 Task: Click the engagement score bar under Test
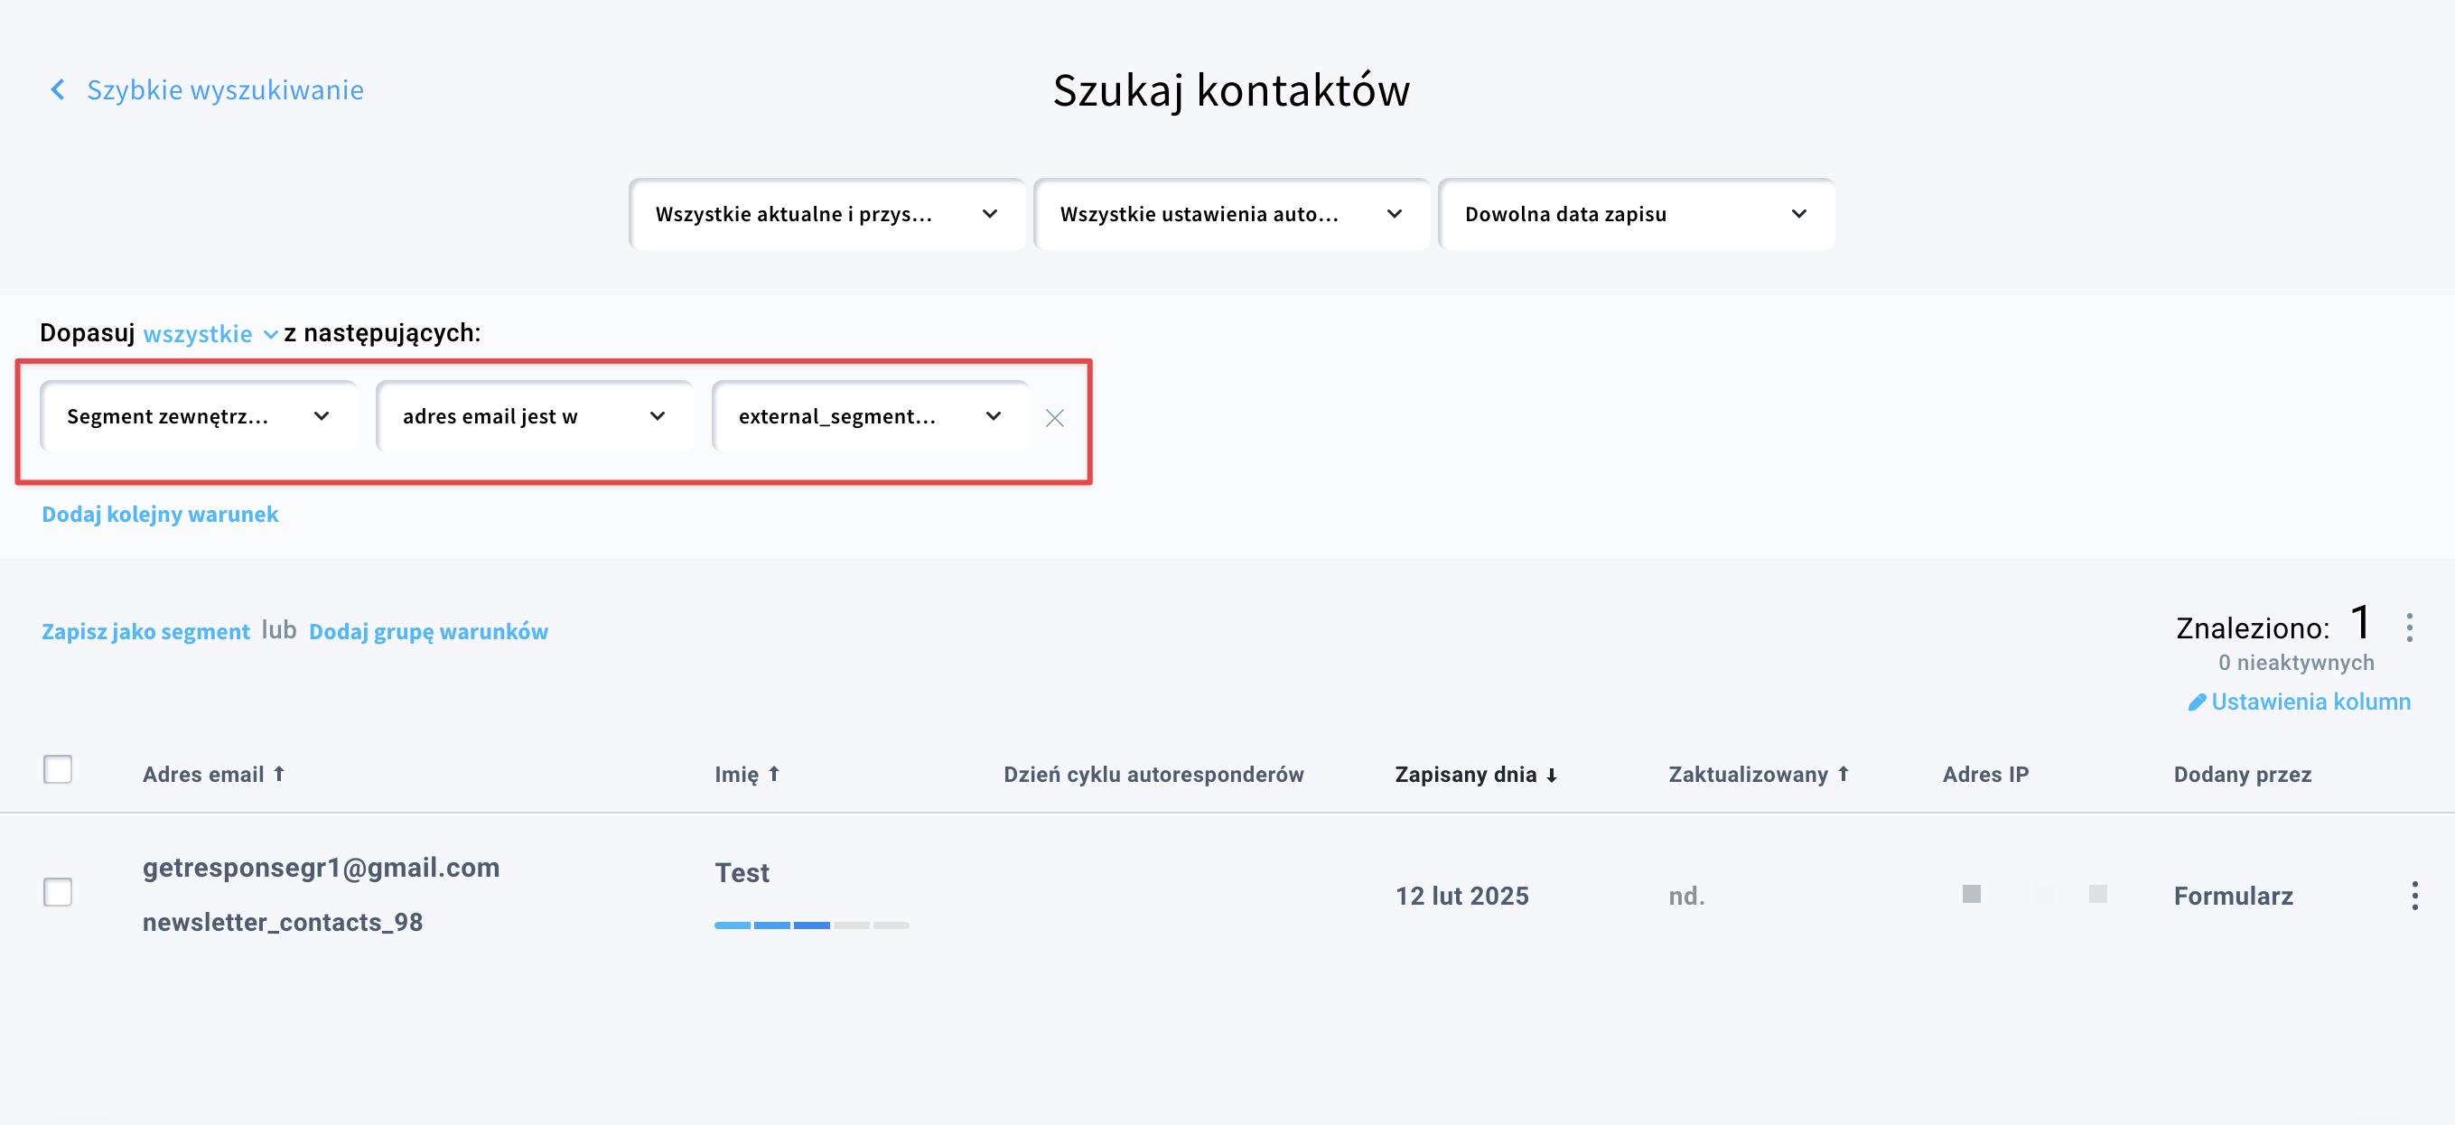coord(812,925)
